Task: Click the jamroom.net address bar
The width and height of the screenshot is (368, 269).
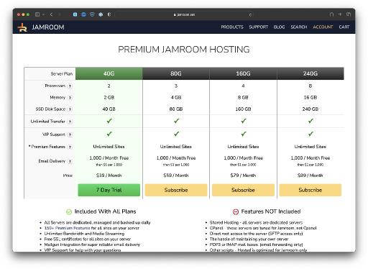Action: [184, 14]
